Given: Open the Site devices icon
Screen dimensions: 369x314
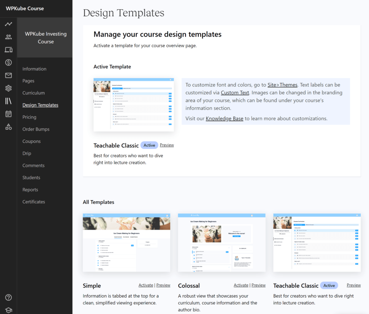Looking at the screenshot, I should click(x=9, y=50).
